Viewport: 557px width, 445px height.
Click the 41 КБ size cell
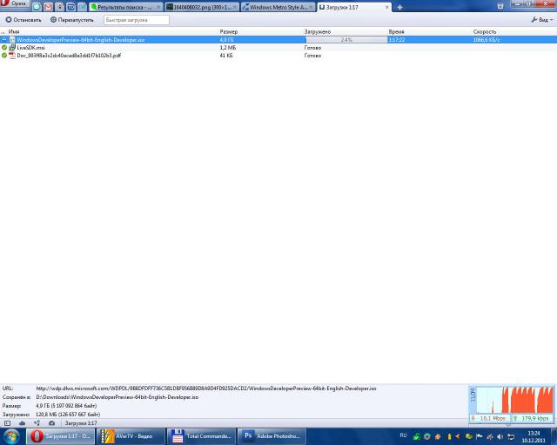pyautogui.click(x=226, y=56)
